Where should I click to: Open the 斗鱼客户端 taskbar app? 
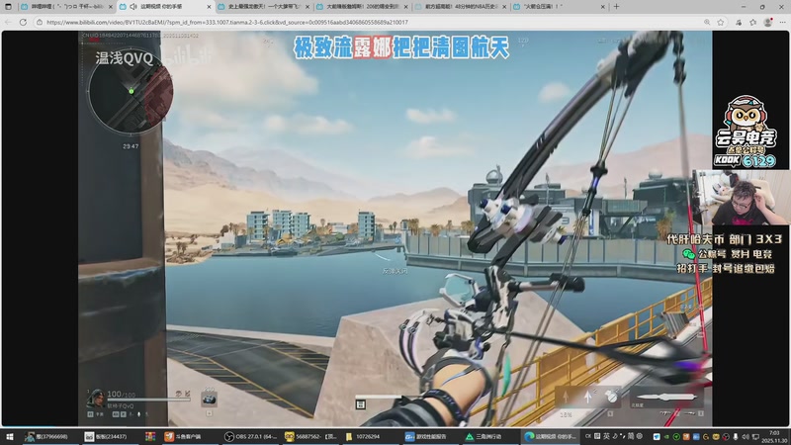[x=188, y=436]
